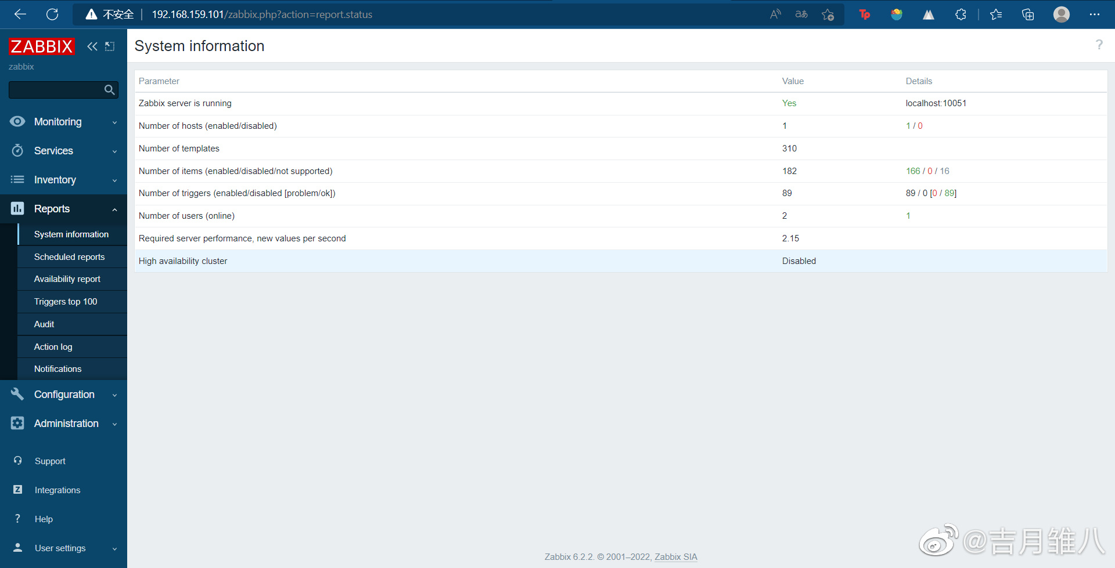This screenshot has height=568, width=1115.
Task: Open browser extensions puzzle icon
Action: (x=961, y=15)
